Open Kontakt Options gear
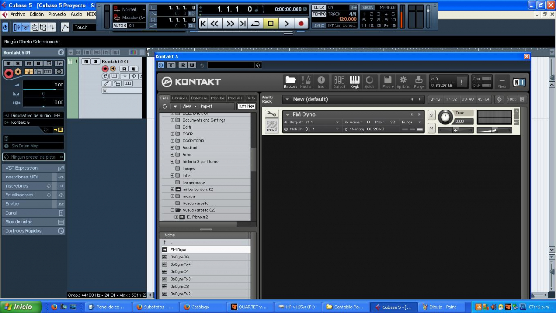The image size is (556, 313). pyautogui.click(x=403, y=82)
